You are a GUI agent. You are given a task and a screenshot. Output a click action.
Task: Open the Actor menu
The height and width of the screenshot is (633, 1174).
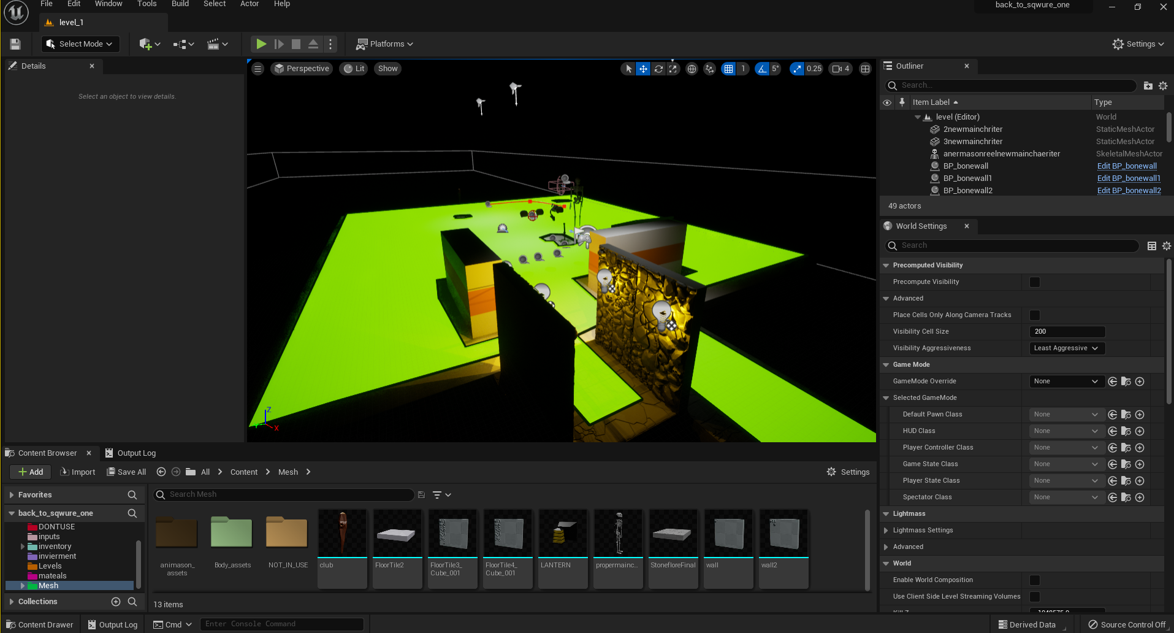click(250, 4)
